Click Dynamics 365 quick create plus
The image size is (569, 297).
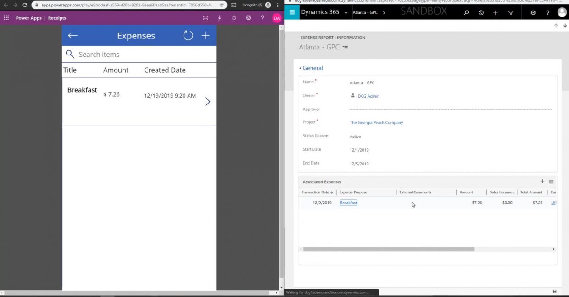(496, 13)
